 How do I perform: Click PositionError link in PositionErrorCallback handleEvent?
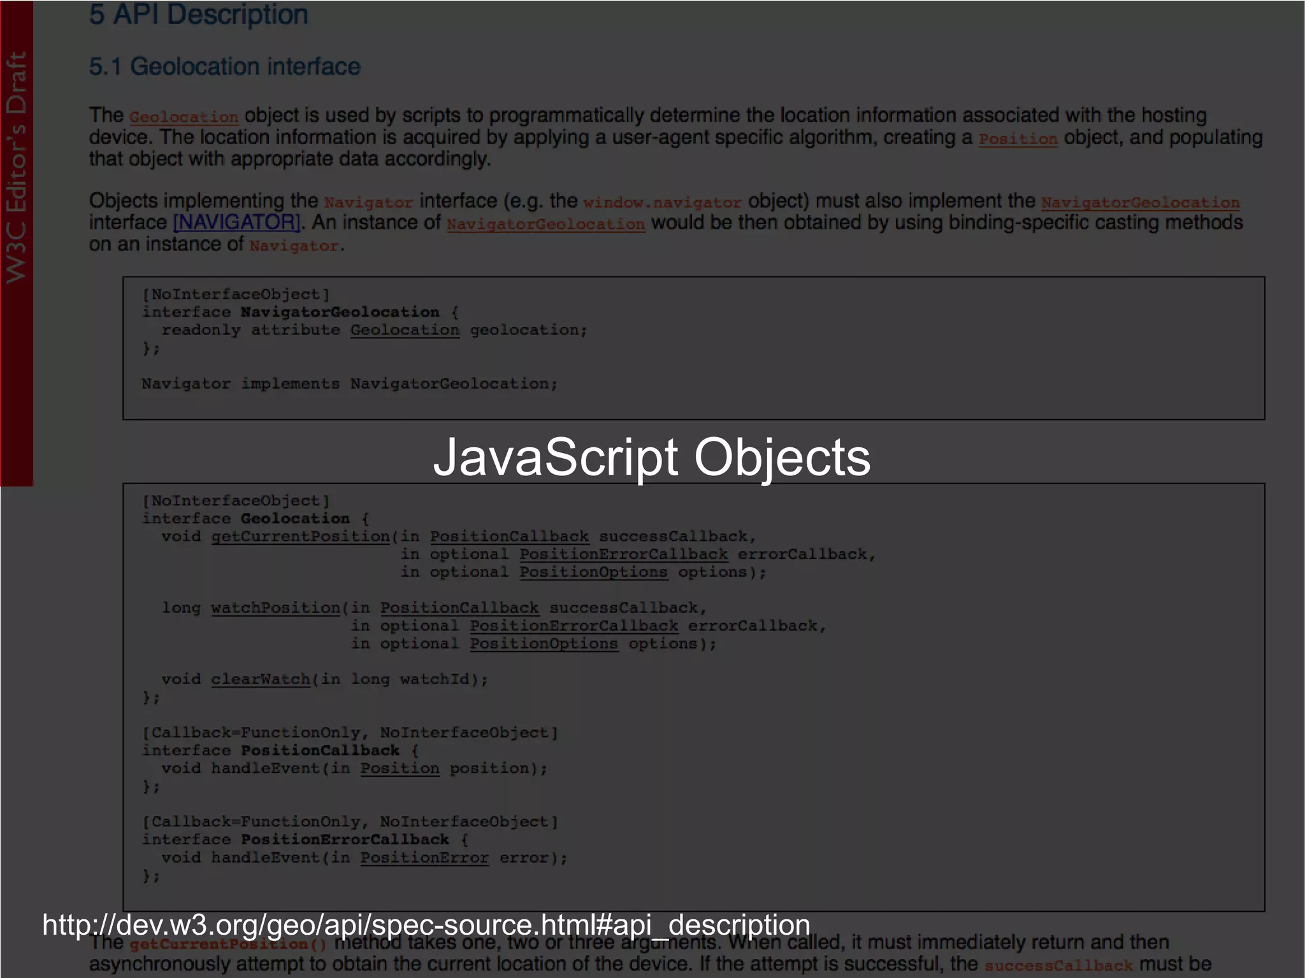(424, 858)
